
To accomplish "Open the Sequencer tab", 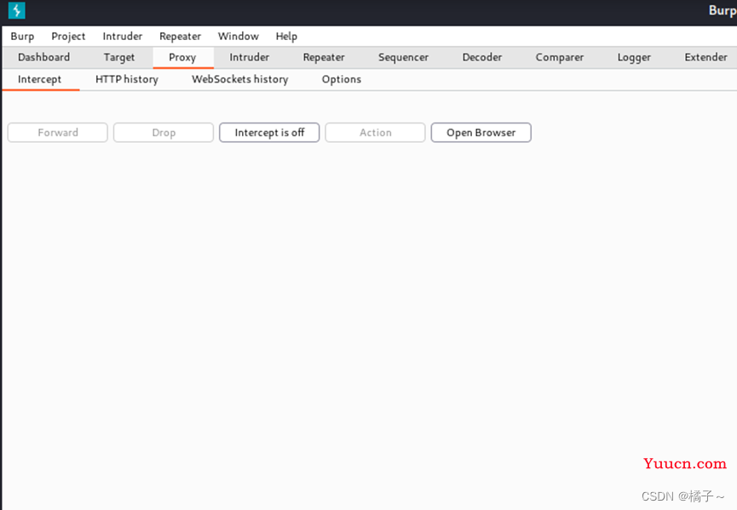I will click(403, 57).
